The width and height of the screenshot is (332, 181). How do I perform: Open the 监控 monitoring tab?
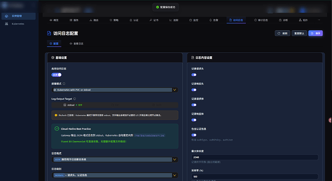click(194, 20)
